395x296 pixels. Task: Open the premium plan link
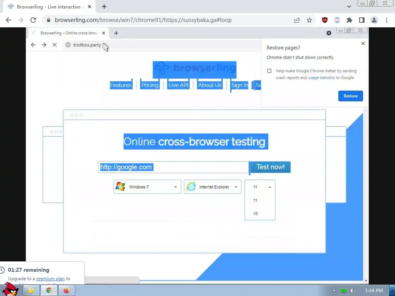pos(51,279)
